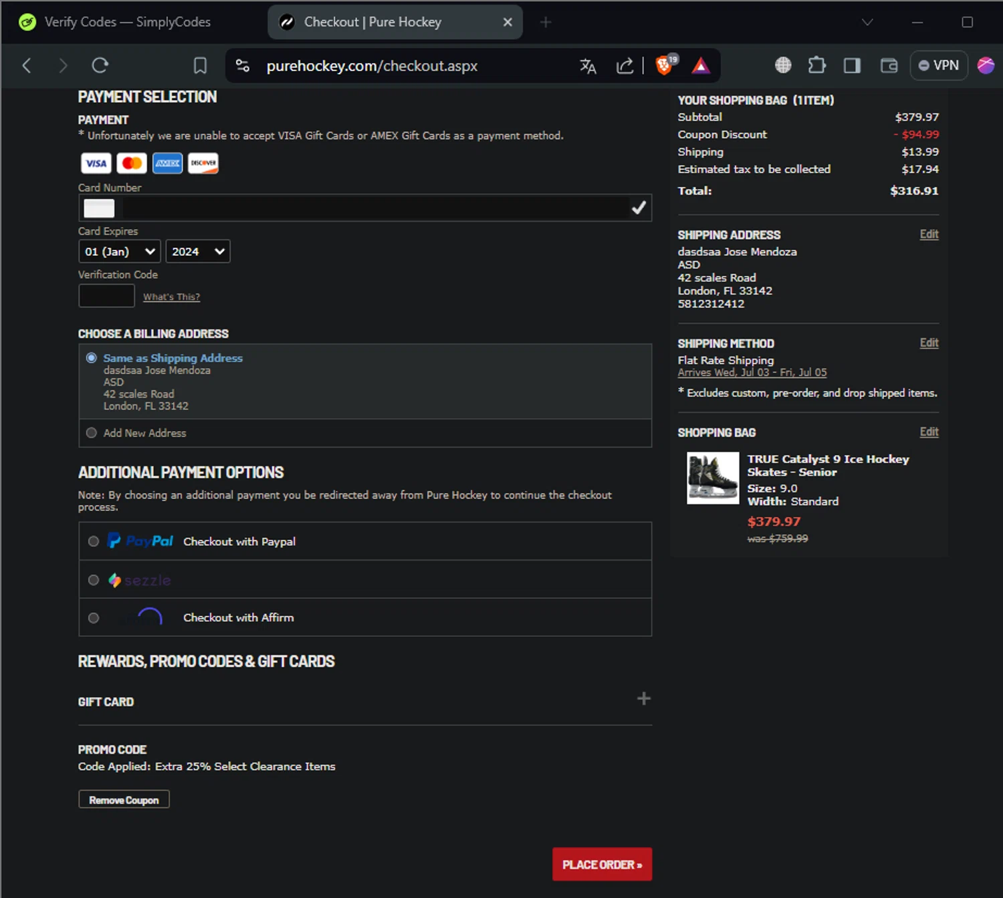Focus the Verification Code field

pos(106,295)
